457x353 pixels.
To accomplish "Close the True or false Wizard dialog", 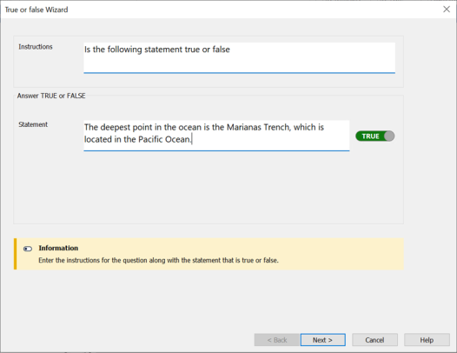I will coord(447,10).
